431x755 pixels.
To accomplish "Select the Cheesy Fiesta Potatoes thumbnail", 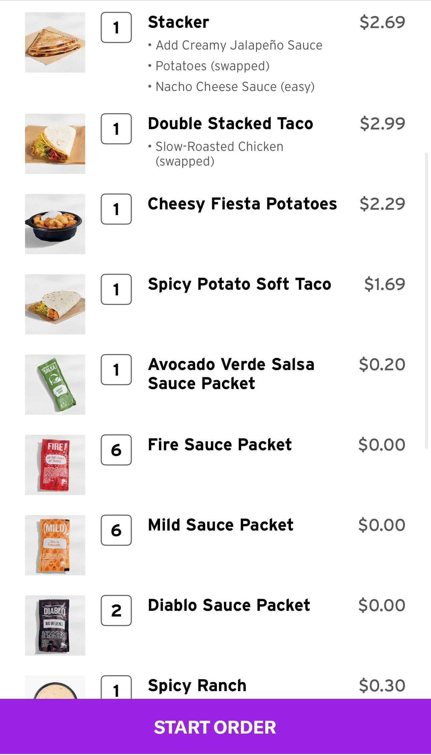I will pyautogui.click(x=55, y=224).
